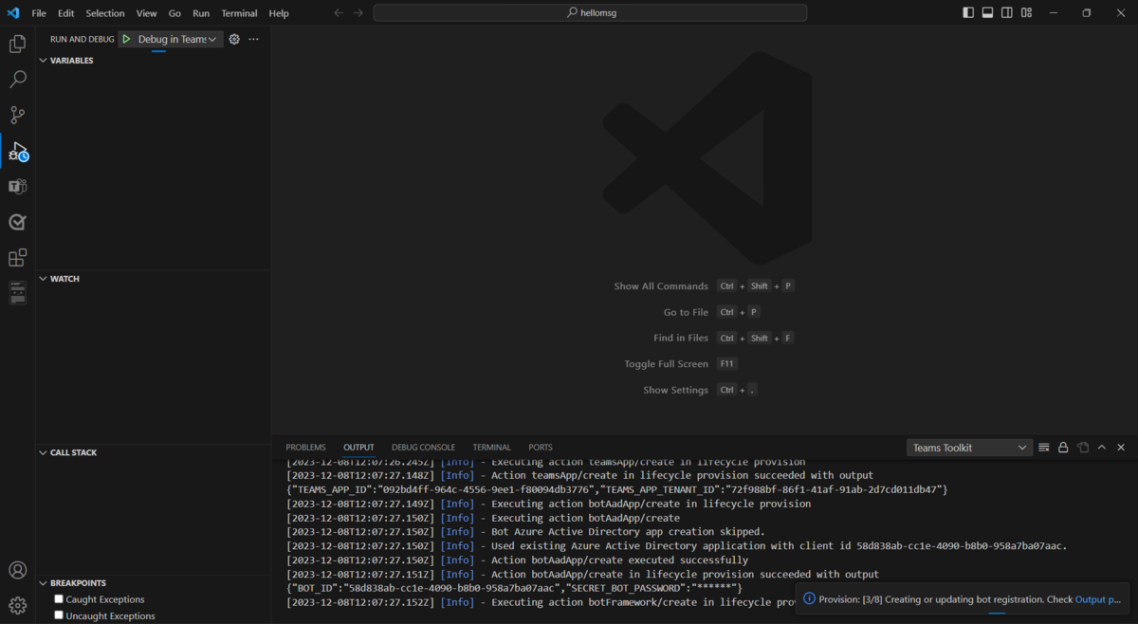Clear the output panel

pos(1043,448)
